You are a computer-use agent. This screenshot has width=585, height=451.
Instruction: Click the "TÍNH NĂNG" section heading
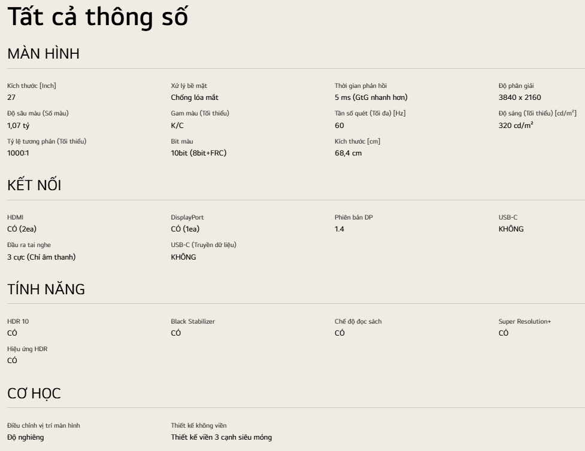coord(46,290)
